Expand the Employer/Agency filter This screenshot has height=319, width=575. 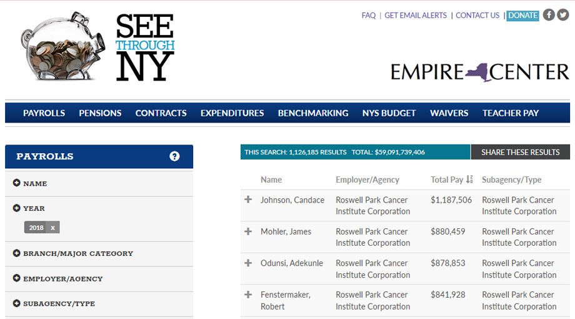(17, 278)
